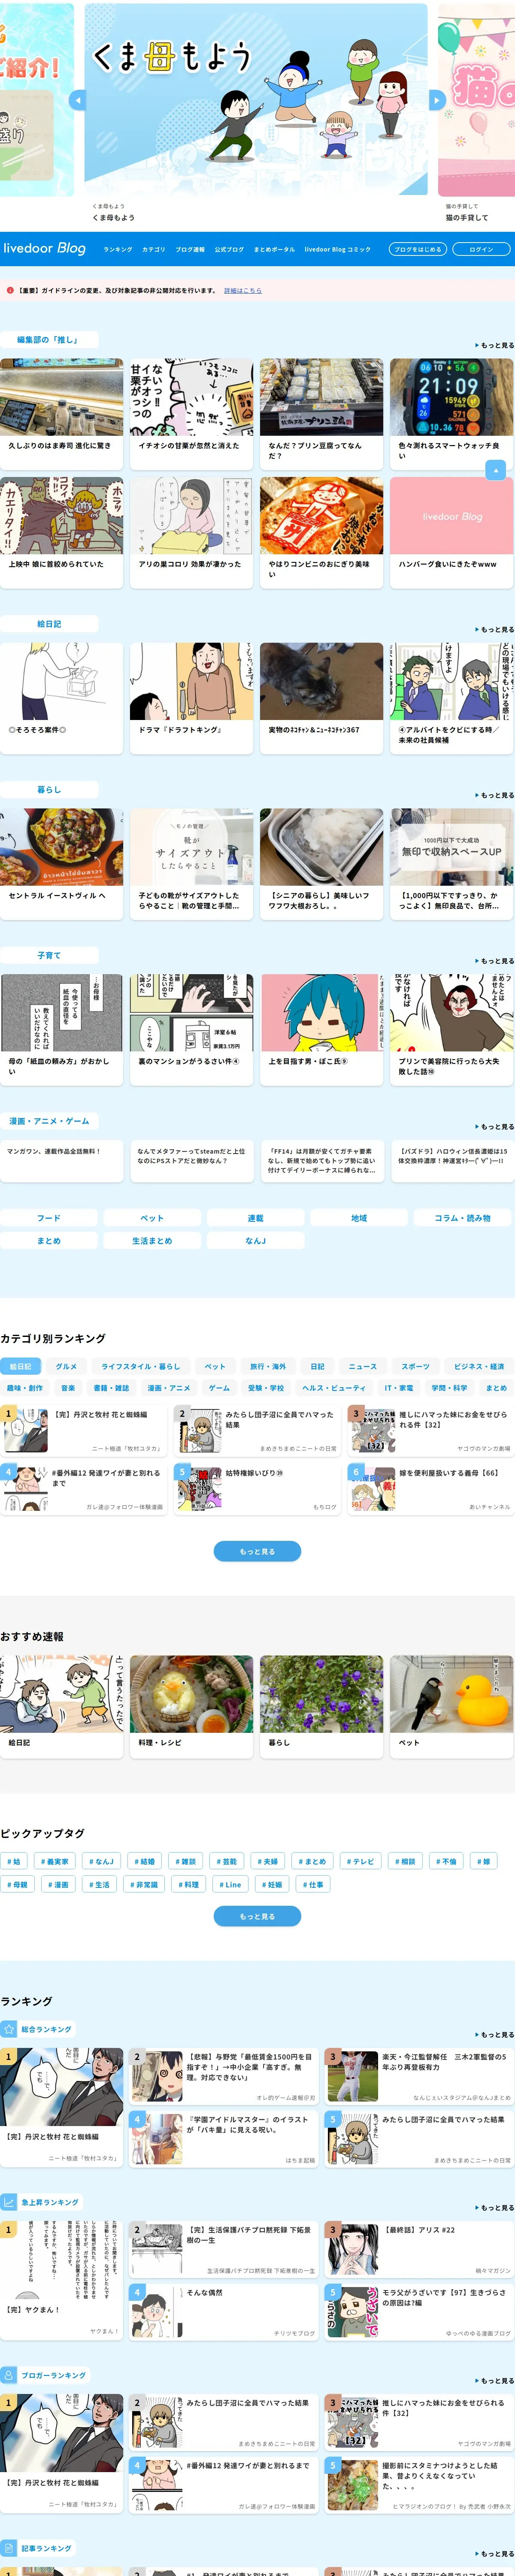515x2576 pixels.
Task: Switch category ranking to ライフスタイル・暮らし tab
Action: [141, 1366]
